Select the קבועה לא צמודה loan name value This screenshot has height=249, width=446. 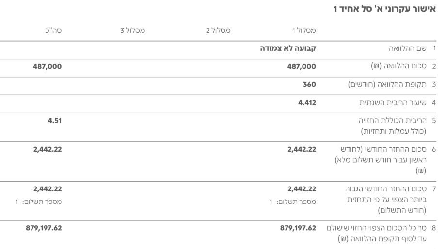pyautogui.click(x=291, y=49)
